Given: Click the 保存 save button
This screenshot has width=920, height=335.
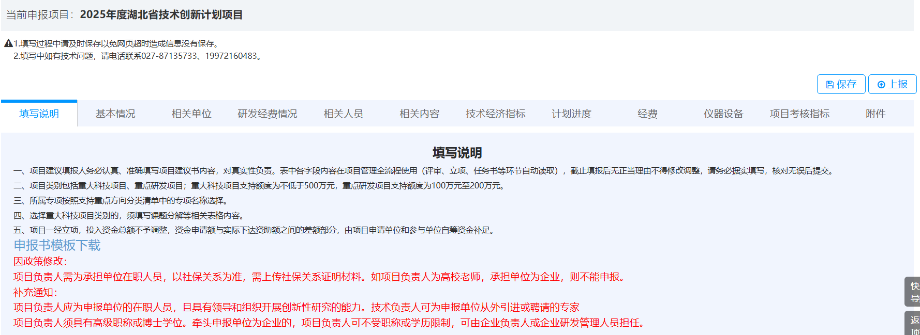Looking at the screenshot, I should pos(841,84).
